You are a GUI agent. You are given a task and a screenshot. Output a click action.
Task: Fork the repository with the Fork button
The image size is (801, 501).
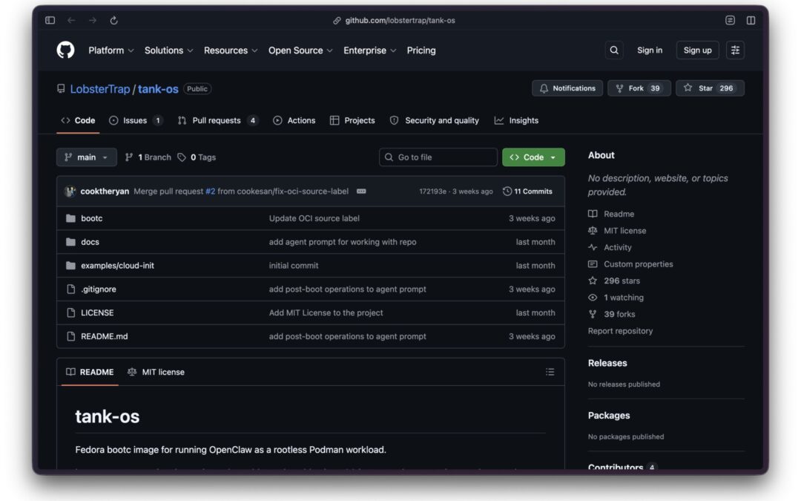(x=639, y=88)
